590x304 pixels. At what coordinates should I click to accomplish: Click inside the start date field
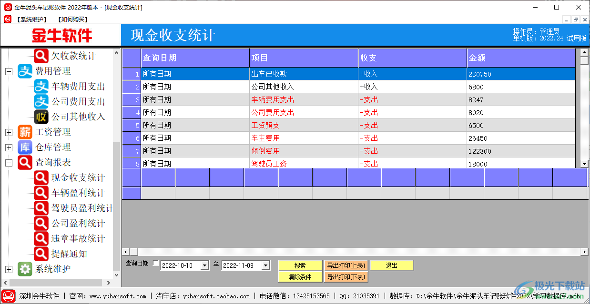(x=181, y=265)
